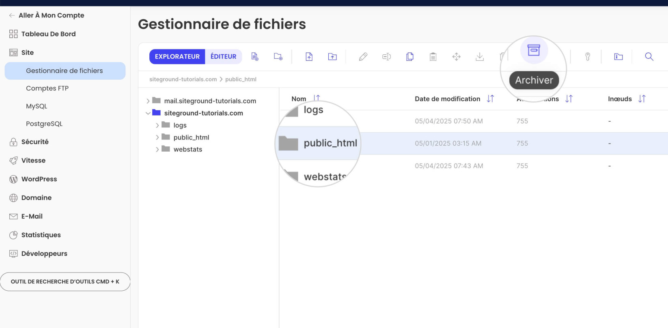The image size is (668, 328).
Task: Click the upload folder icon
Action: click(x=332, y=57)
